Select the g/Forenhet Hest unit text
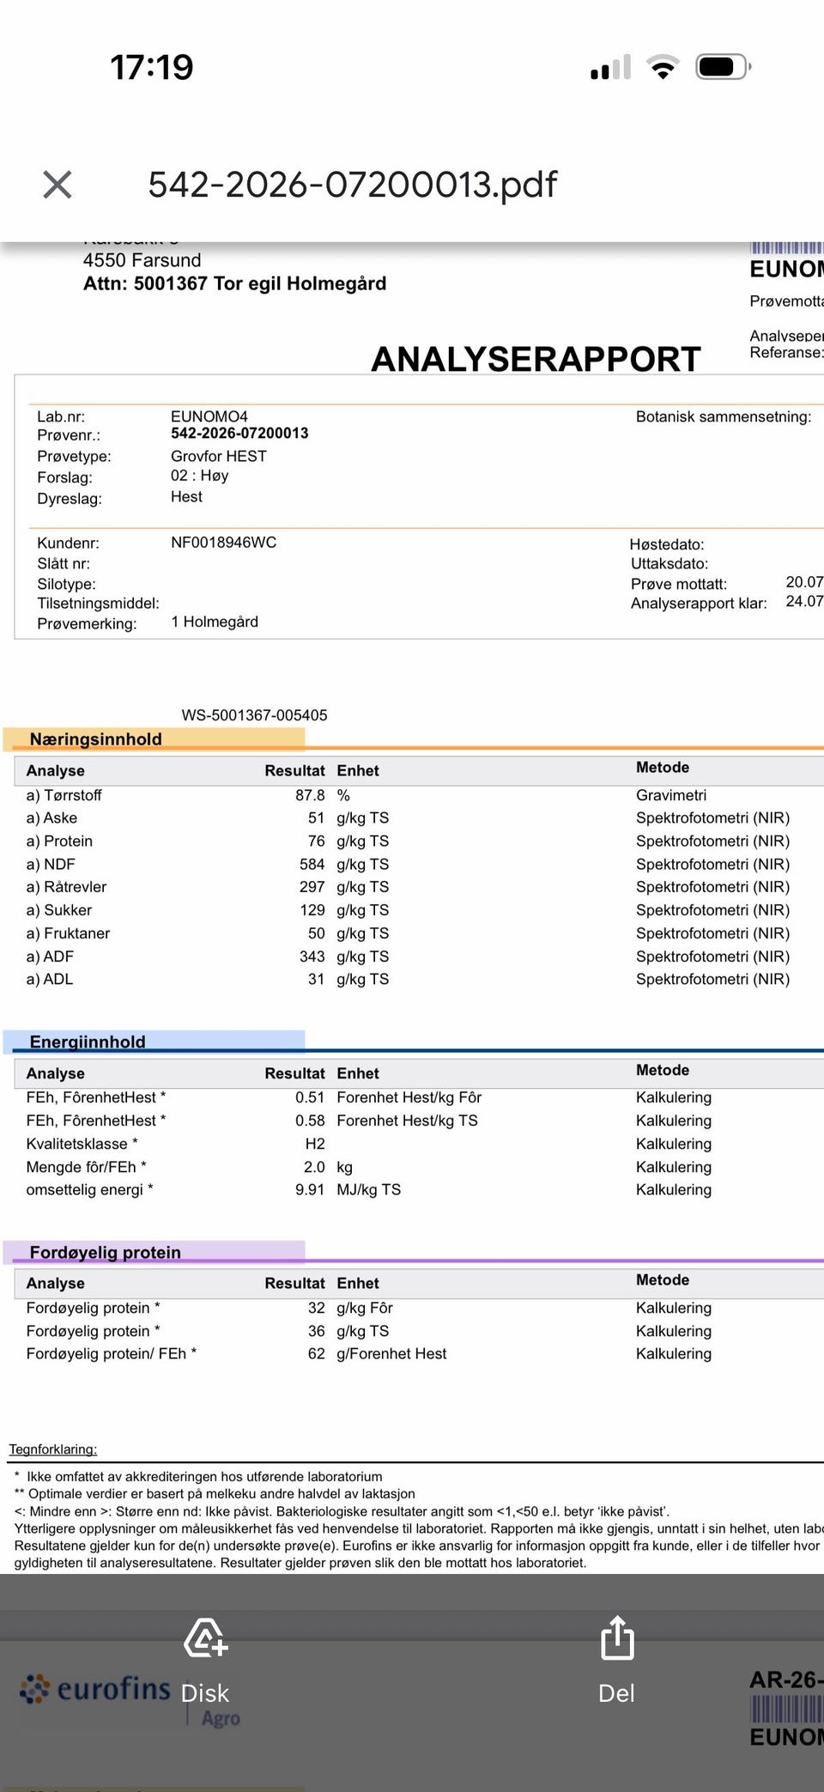Viewport: 824px width, 1792px height. pyautogui.click(x=391, y=1353)
